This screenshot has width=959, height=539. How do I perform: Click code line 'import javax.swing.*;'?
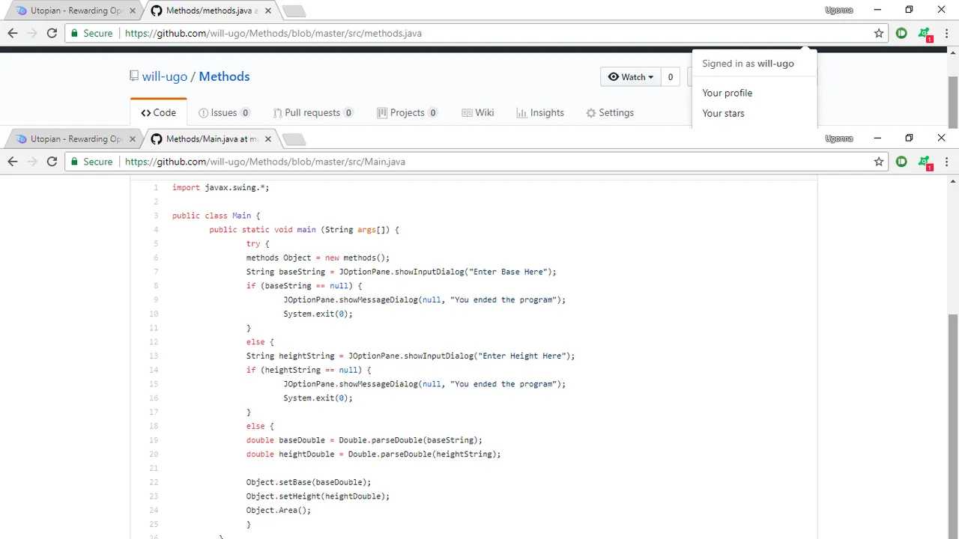(x=220, y=187)
